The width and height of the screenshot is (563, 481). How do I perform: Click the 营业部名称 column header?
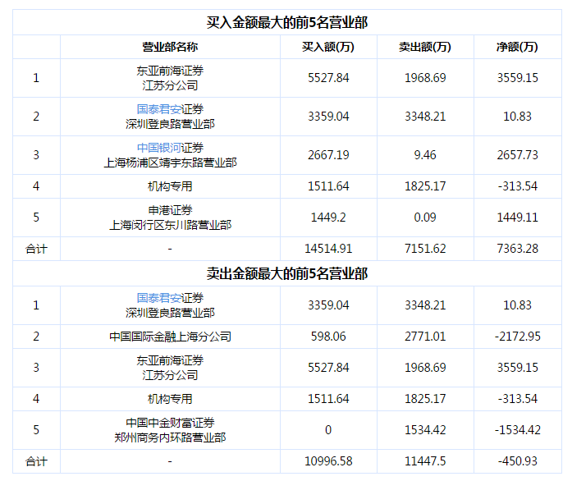tap(170, 47)
